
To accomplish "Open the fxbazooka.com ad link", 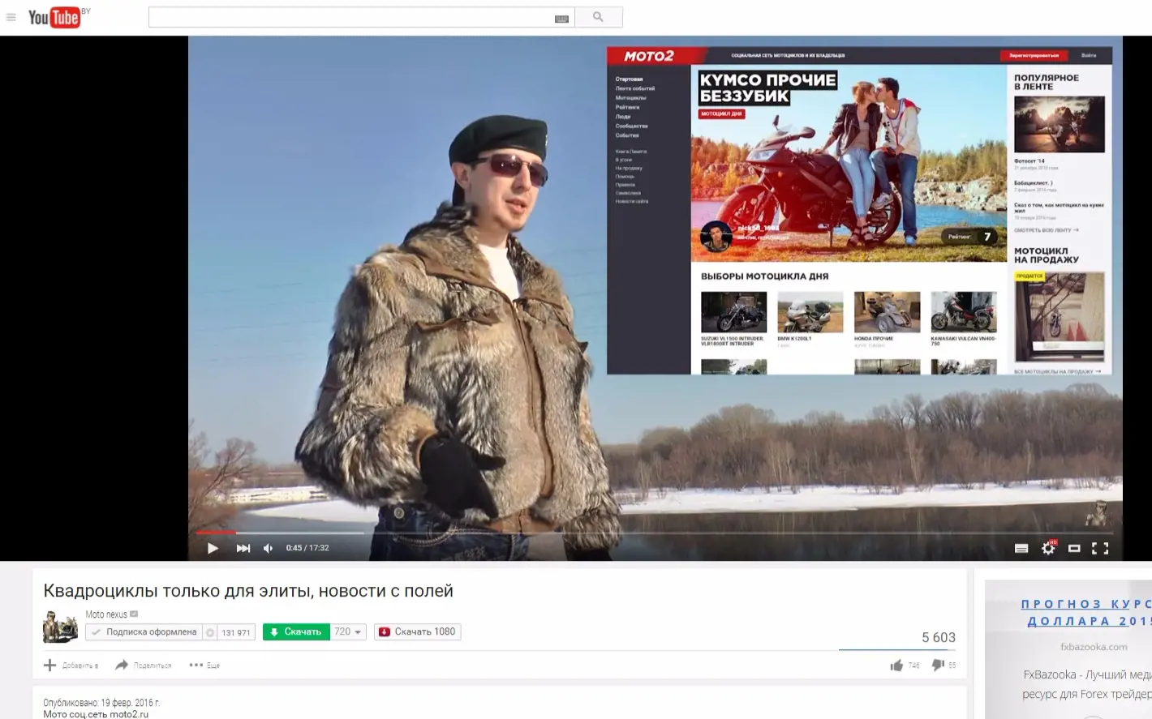I will (x=1094, y=647).
